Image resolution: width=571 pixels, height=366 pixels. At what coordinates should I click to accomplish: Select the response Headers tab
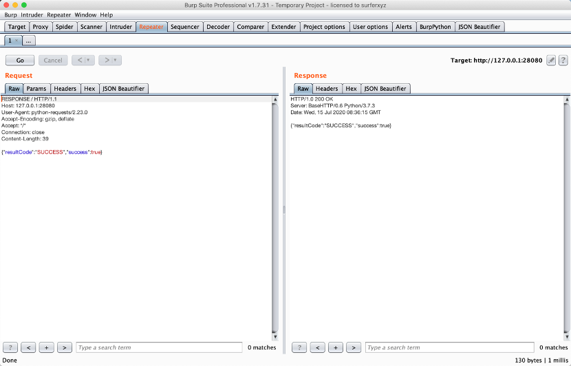327,89
